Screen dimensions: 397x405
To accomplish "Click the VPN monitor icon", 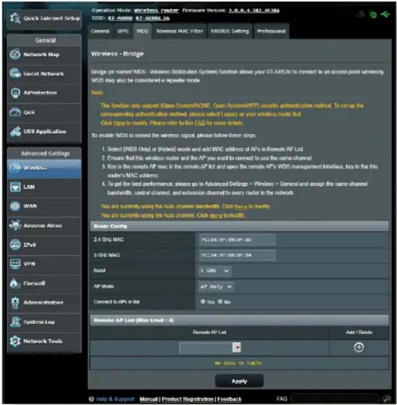I will tap(15, 264).
